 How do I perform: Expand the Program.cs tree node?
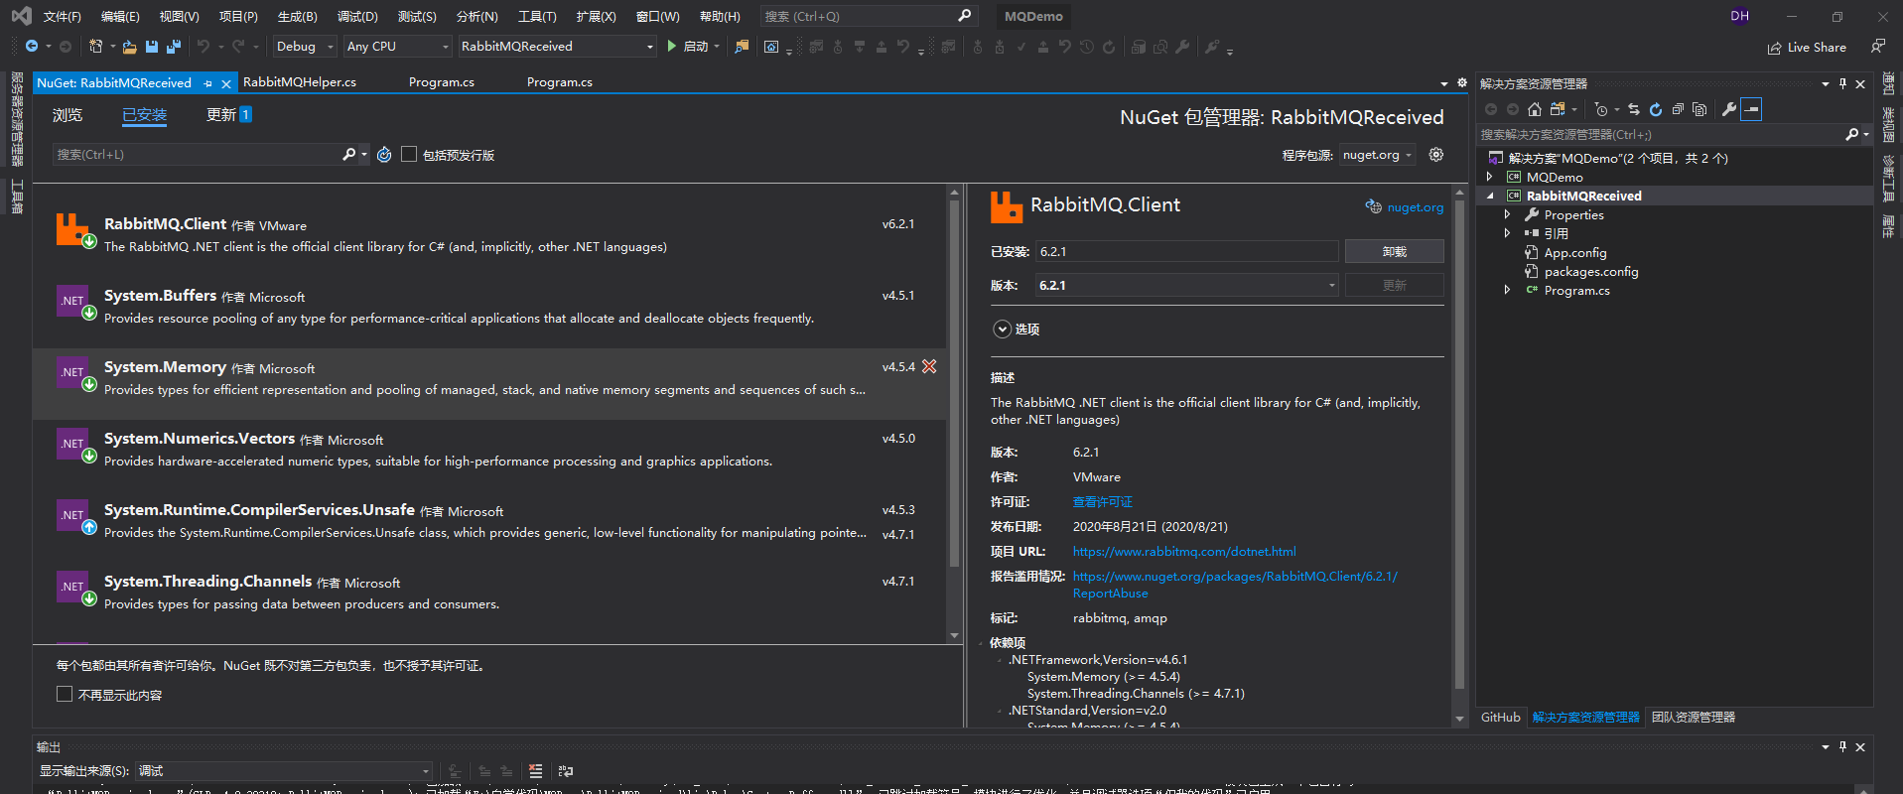1507,291
